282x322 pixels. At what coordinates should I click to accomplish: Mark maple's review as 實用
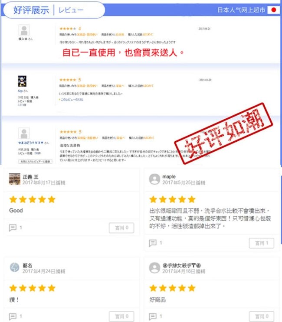262,243
